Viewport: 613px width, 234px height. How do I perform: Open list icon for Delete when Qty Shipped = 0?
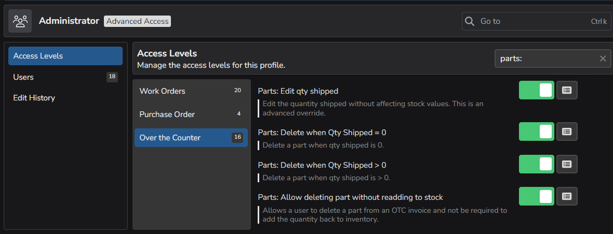pyautogui.click(x=567, y=131)
